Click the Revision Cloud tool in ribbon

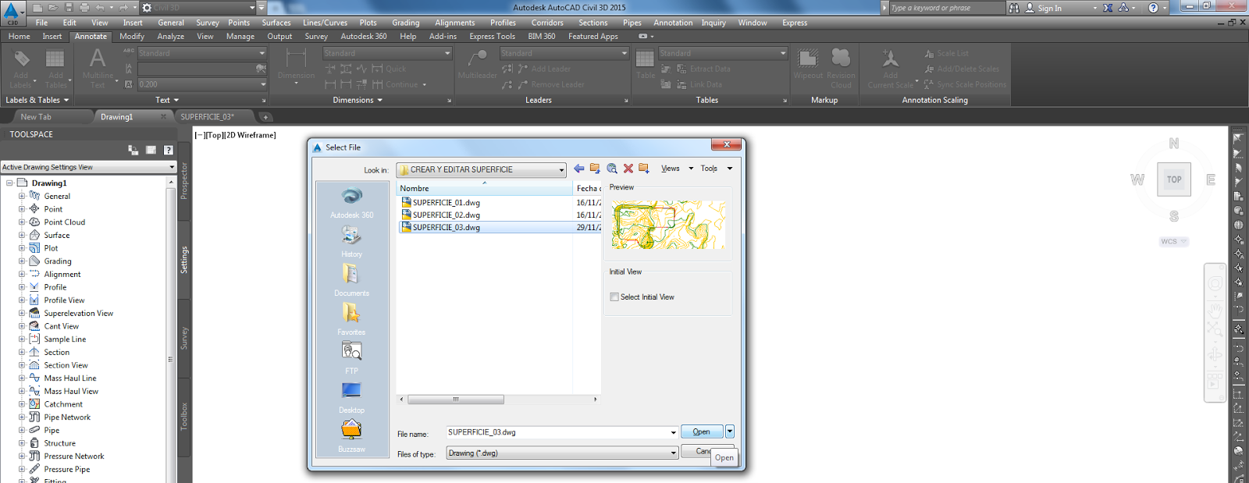[x=841, y=68]
